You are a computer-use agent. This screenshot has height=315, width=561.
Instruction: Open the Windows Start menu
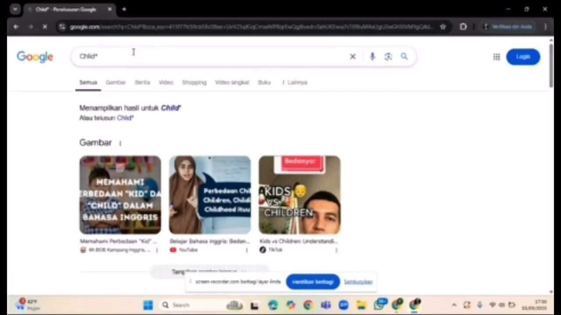[148, 305]
